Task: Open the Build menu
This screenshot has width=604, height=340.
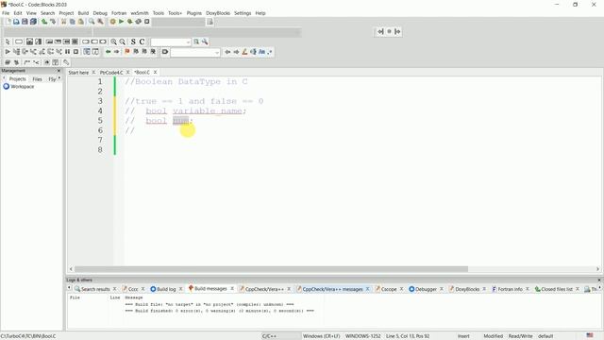Action: pos(83,13)
